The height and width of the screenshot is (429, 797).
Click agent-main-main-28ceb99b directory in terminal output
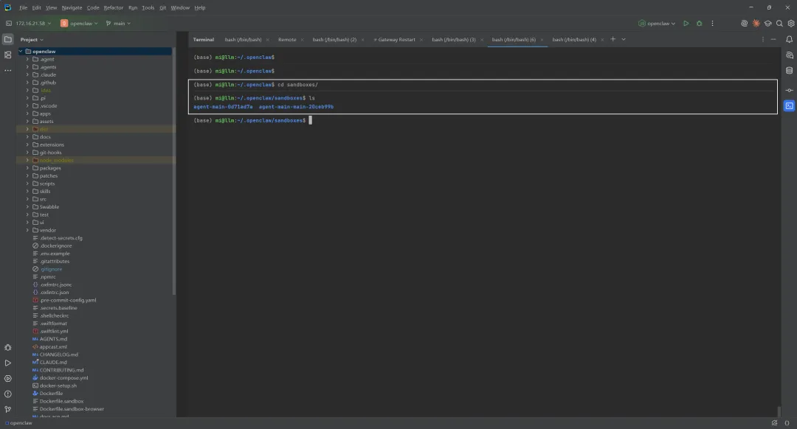(x=296, y=107)
